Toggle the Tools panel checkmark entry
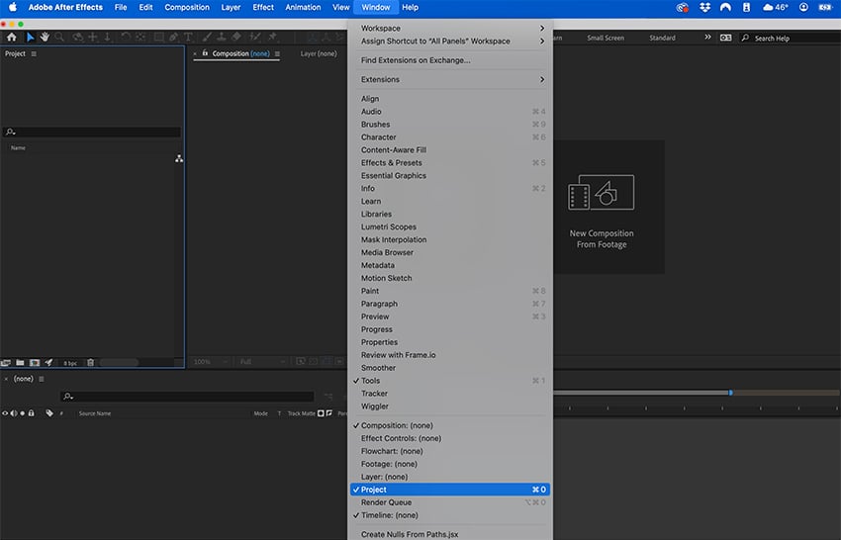Image resolution: width=841 pixels, height=540 pixels. pyautogui.click(x=449, y=381)
